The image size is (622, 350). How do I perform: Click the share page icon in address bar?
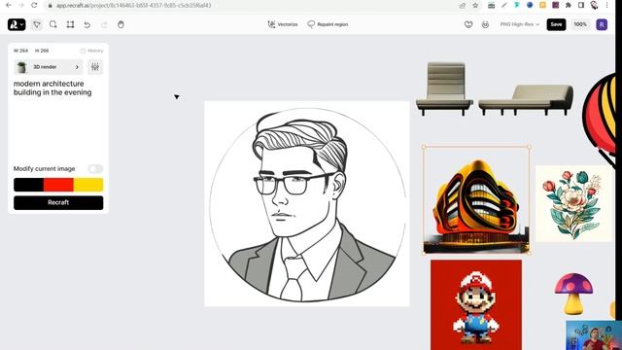(x=463, y=5)
